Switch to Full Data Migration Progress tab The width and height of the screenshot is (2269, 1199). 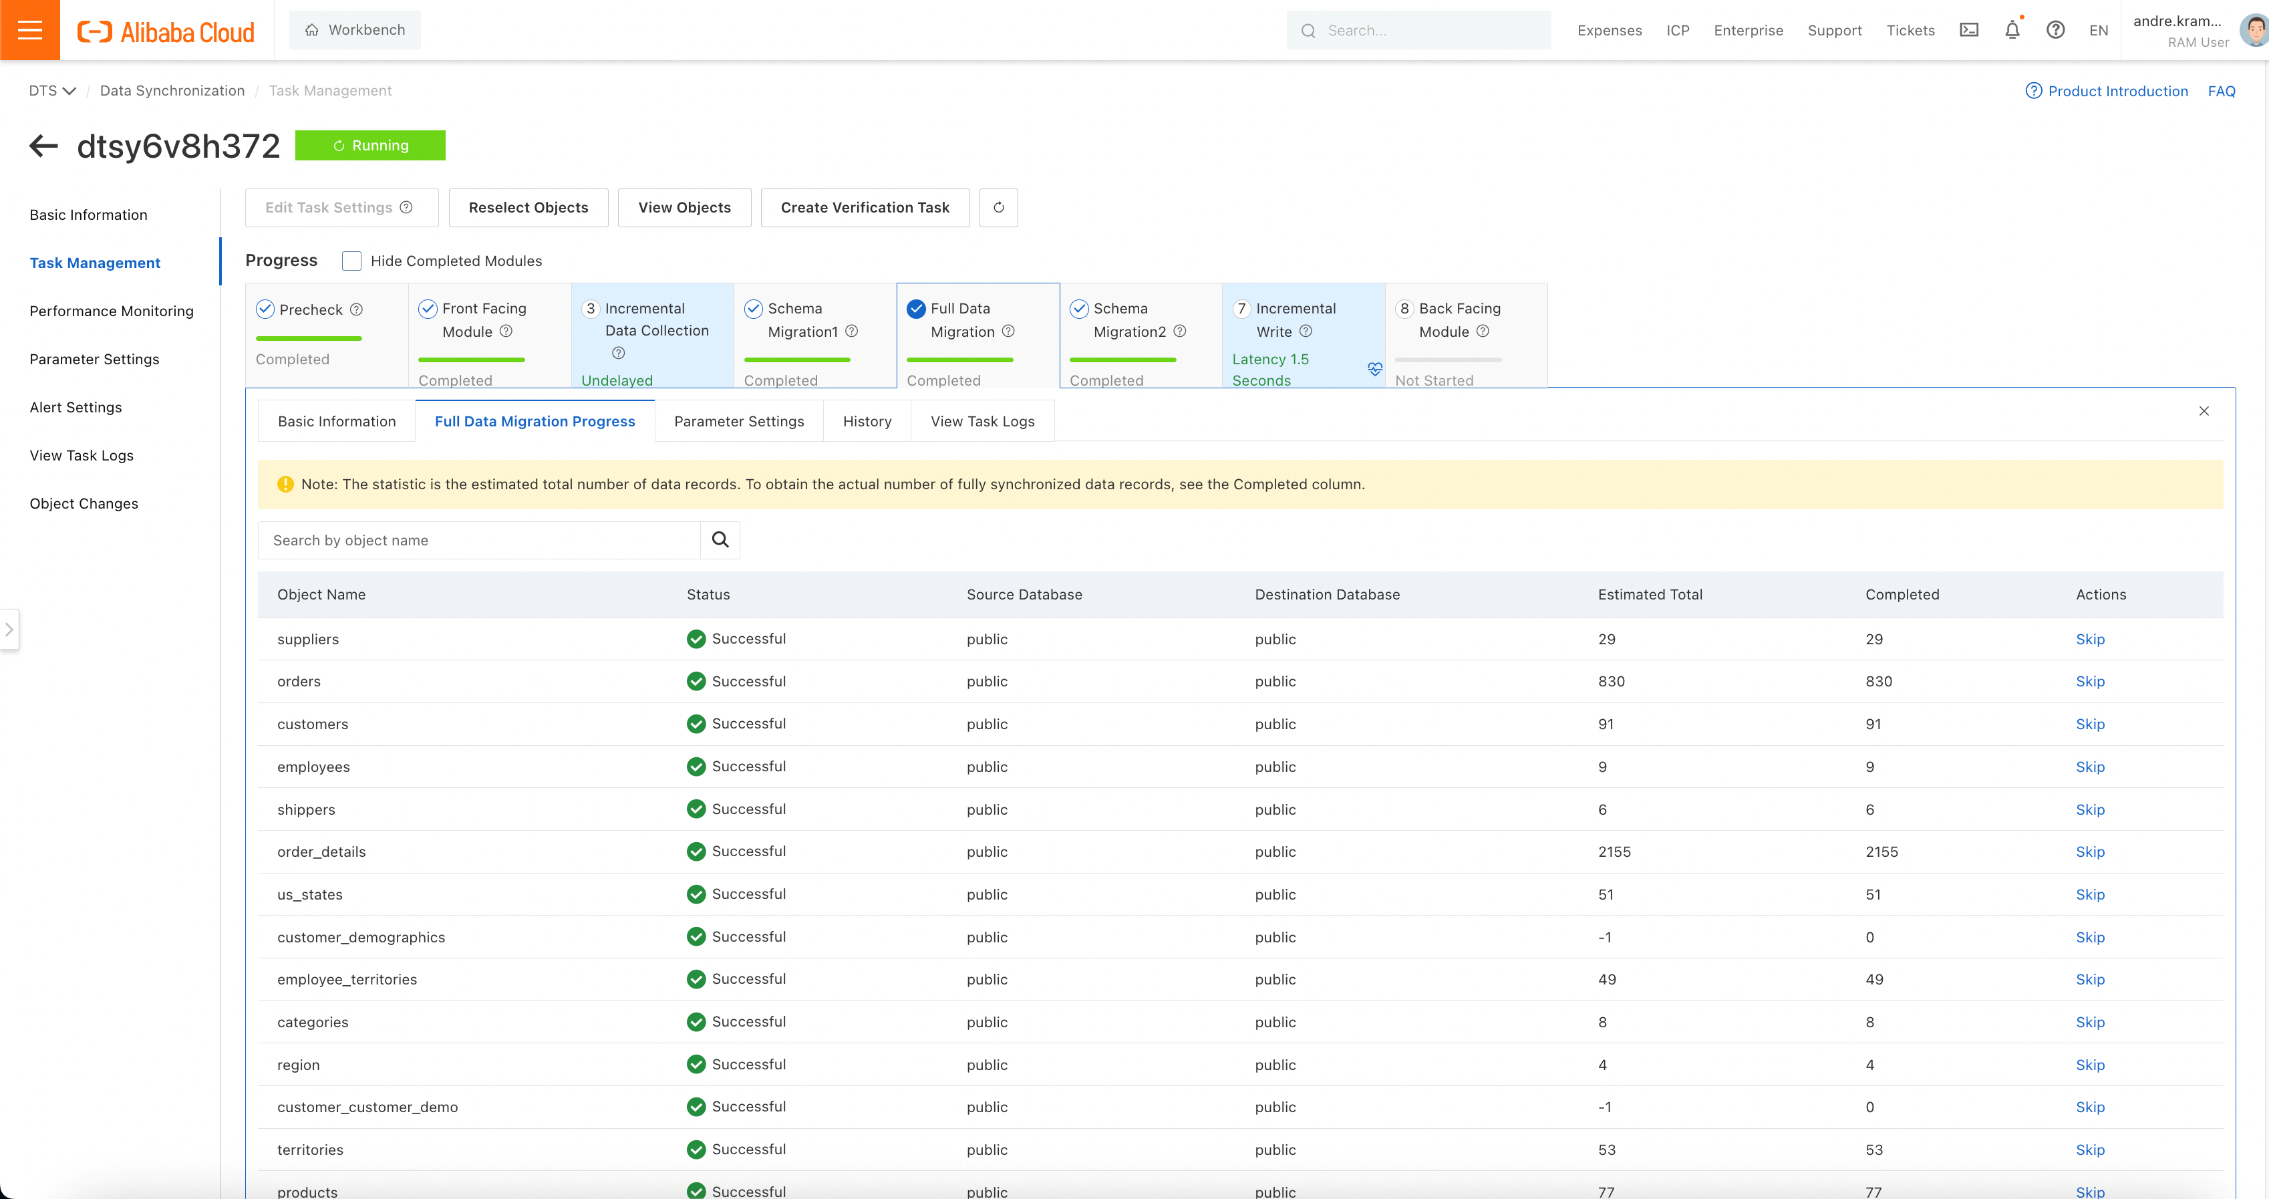(535, 421)
